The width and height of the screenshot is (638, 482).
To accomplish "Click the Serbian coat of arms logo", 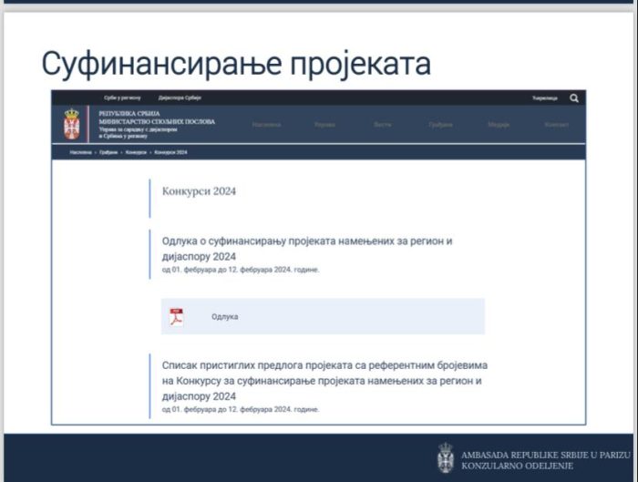I will point(72,123).
